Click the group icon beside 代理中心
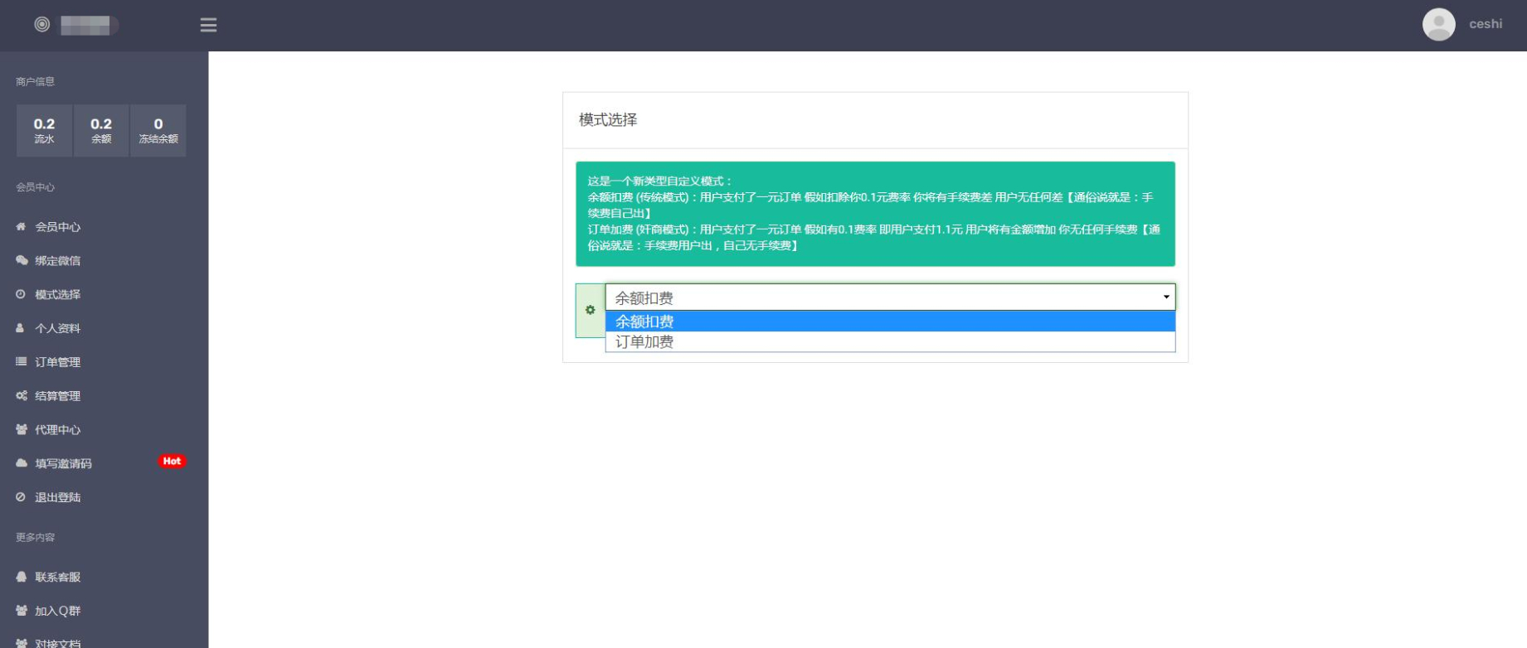1527x648 pixels. tap(22, 429)
